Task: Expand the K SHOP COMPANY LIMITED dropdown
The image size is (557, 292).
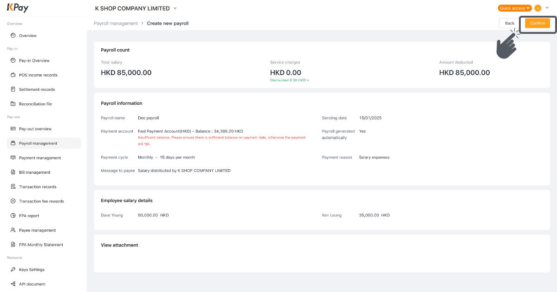Action: pyautogui.click(x=175, y=8)
